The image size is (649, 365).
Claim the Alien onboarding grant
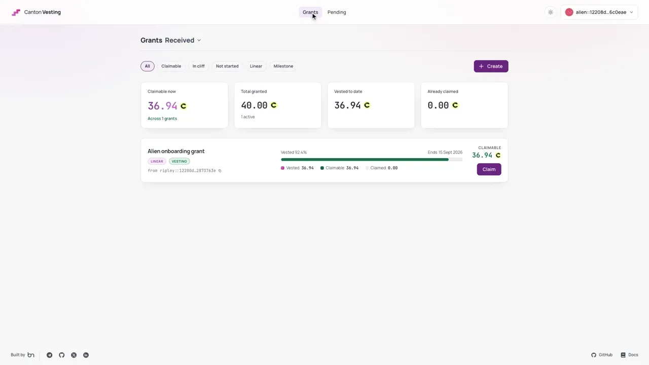tap(489, 169)
